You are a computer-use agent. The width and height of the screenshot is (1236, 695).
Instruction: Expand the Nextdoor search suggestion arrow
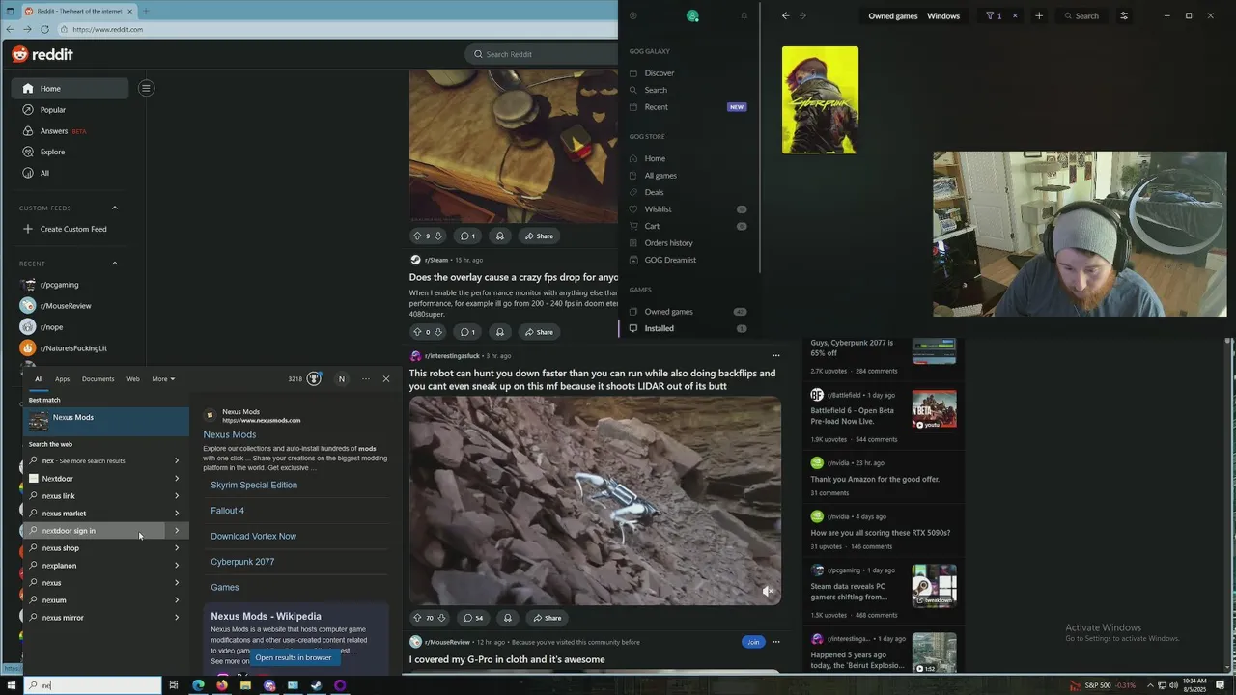tap(177, 479)
